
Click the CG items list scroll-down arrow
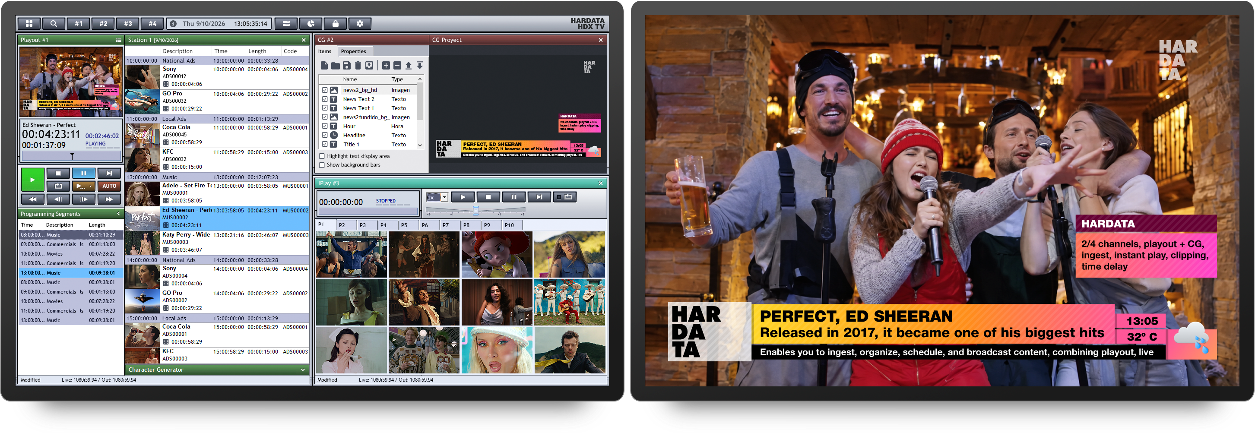(x=420, y=145)
